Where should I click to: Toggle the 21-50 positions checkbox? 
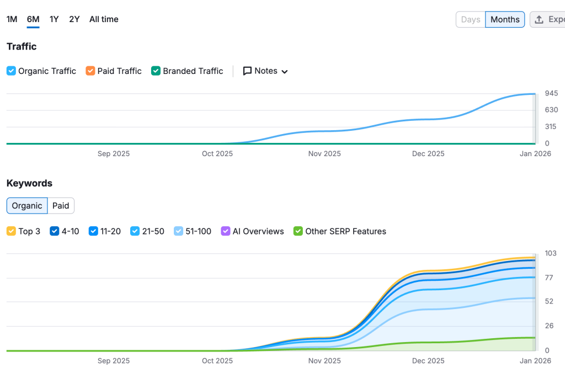click(135, 231)
